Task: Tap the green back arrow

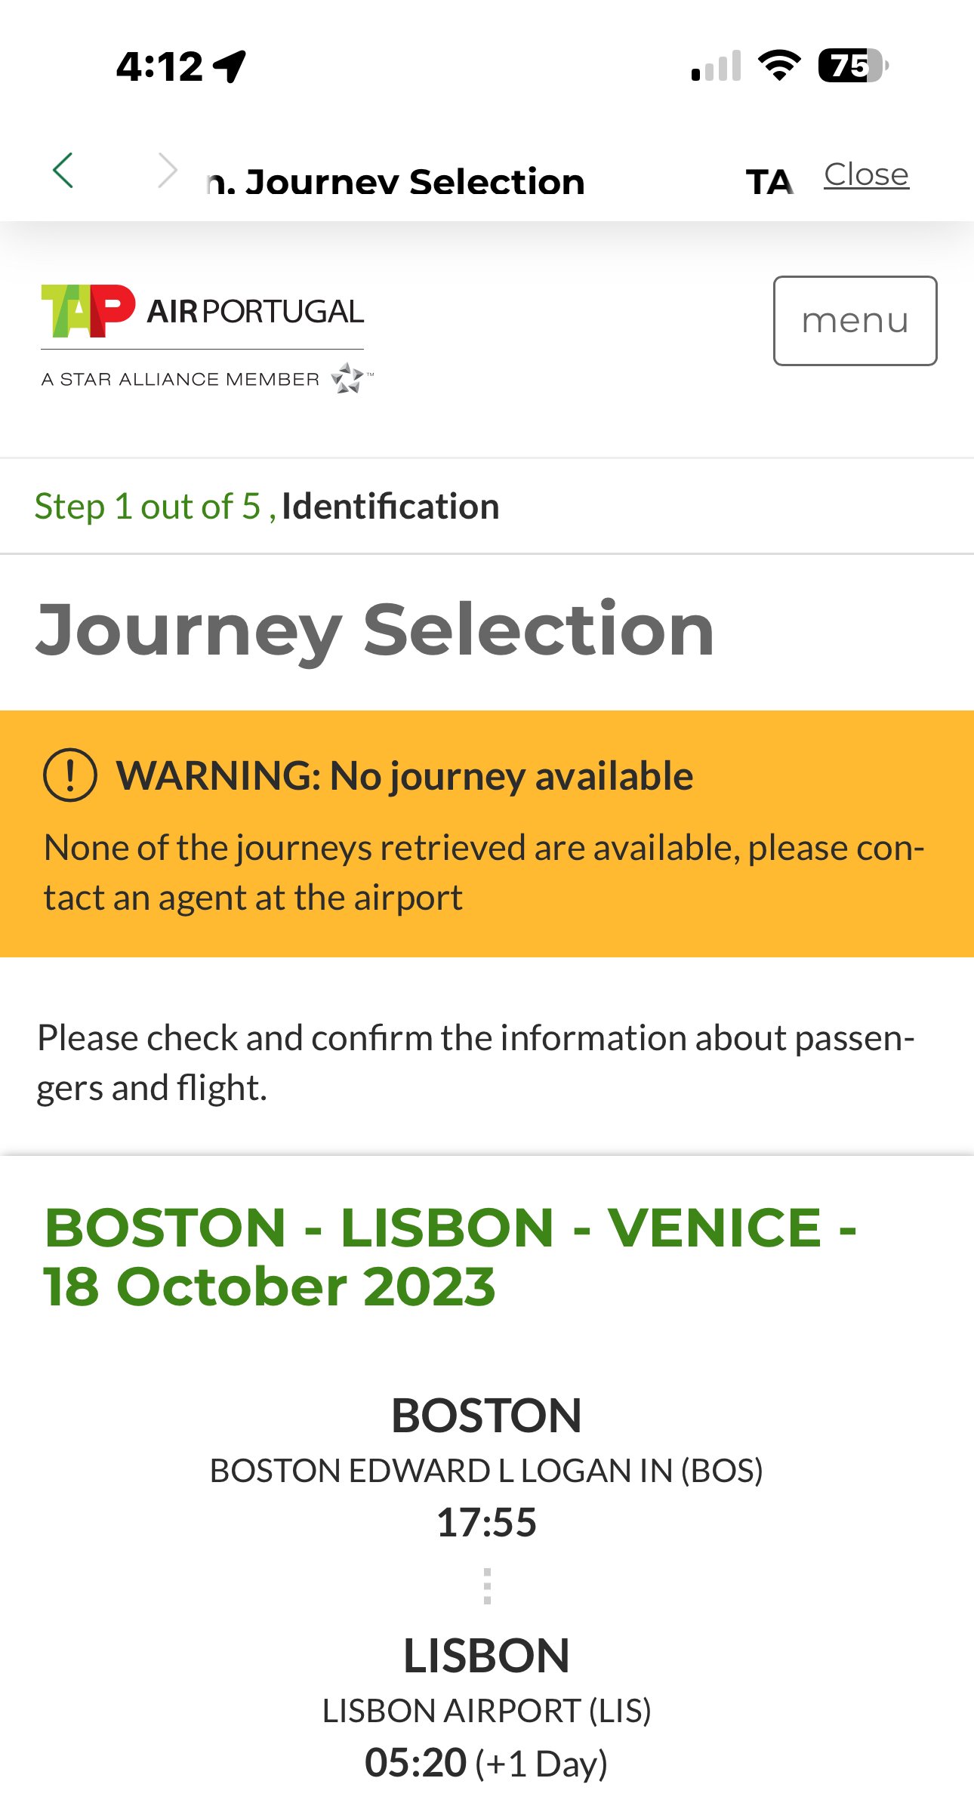Action: click(63, 171)
